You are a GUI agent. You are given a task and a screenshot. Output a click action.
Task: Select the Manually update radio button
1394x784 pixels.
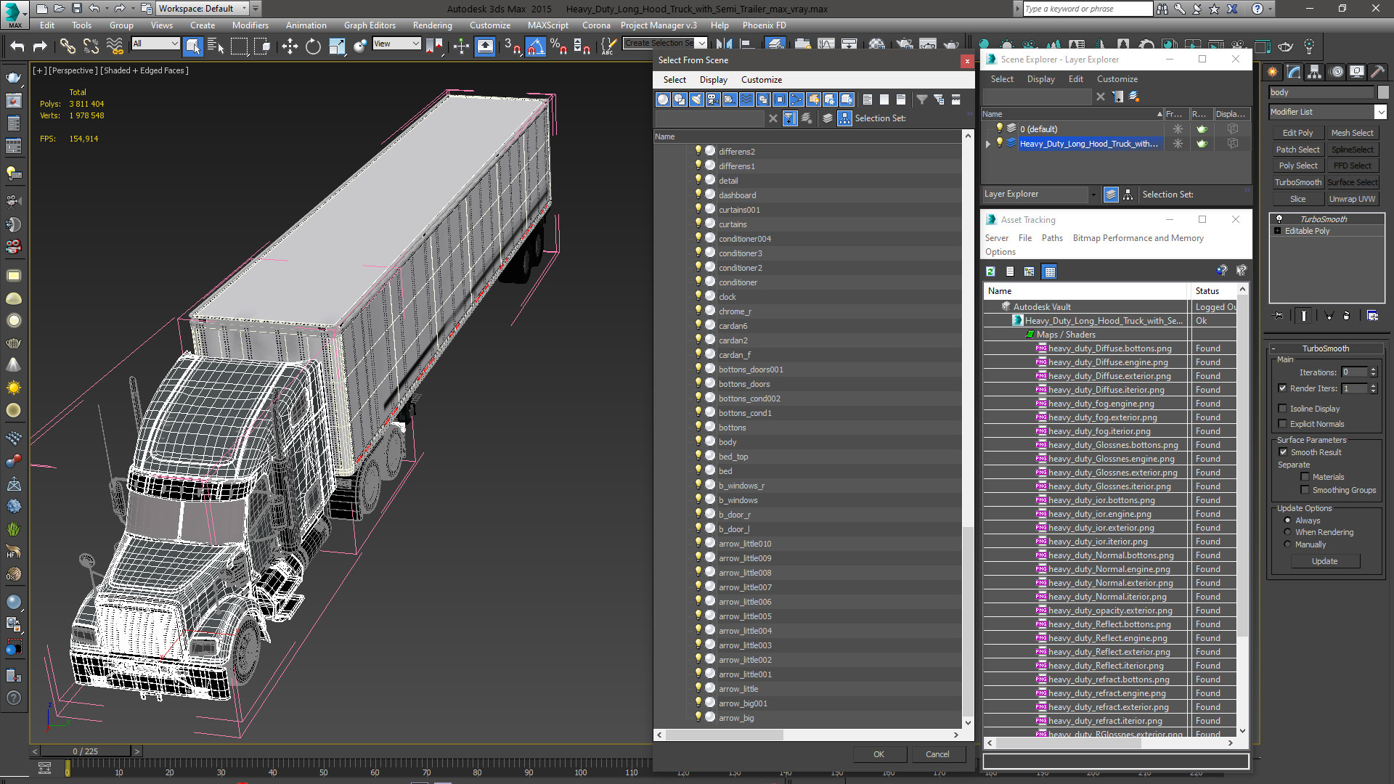point(1288,544)
